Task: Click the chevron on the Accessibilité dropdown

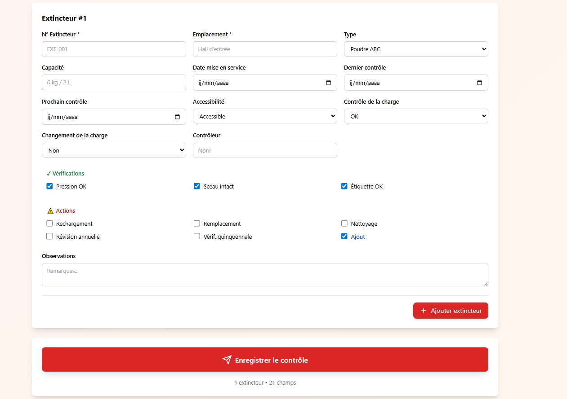Action: coord(332,116)
